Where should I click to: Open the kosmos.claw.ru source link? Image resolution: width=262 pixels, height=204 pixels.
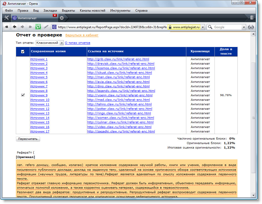121,68
